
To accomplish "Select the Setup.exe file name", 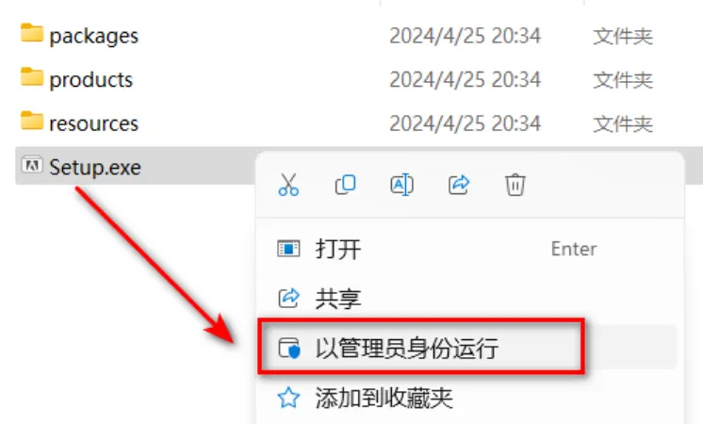I will (x=95, y=168).
